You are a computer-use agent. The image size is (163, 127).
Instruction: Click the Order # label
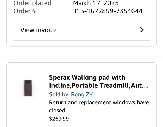[x=24, y=11]
